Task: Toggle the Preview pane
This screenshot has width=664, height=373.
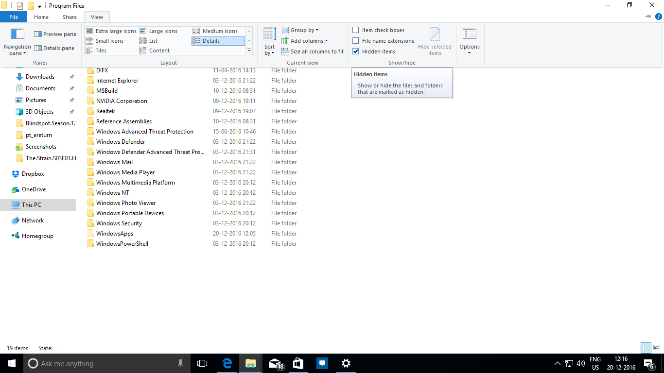Action: click(x=55, y=34)
